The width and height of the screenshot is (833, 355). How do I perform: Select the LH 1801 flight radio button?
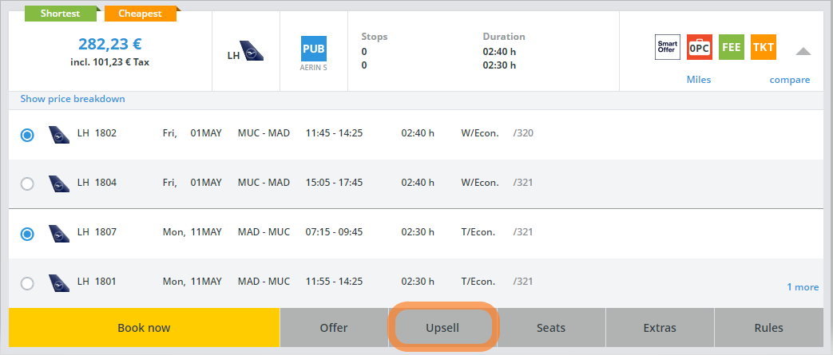pyautogui.click(x=27, y=283)
